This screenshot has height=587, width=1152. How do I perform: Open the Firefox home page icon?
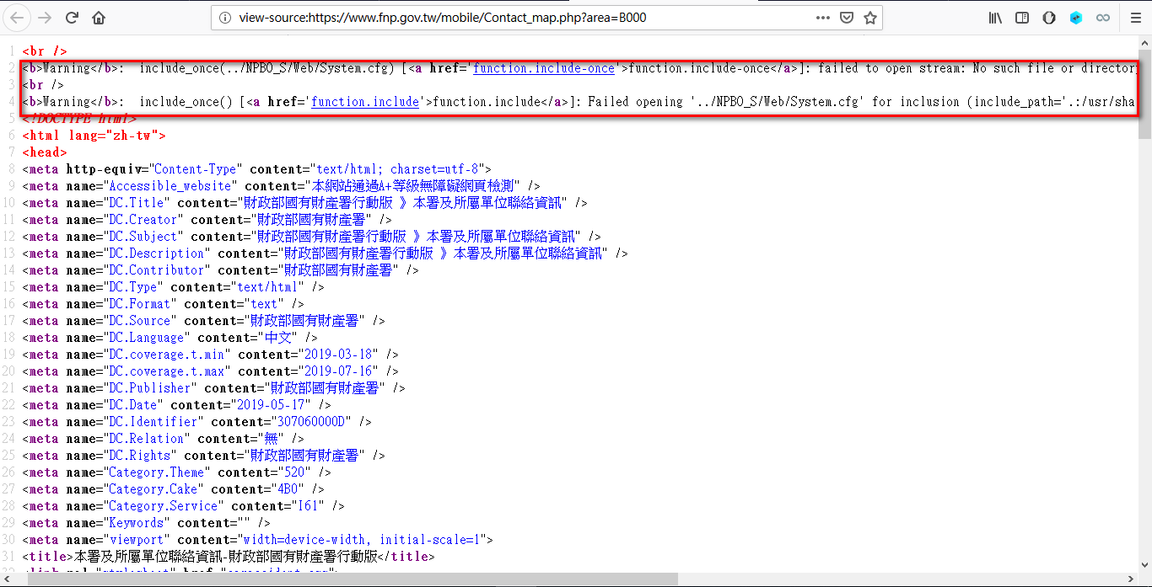click(99, 18)
